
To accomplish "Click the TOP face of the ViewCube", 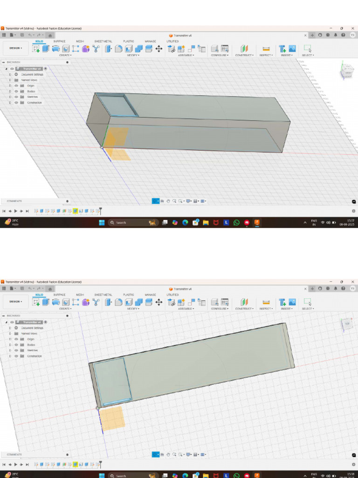I will click(x=347, y=323).
